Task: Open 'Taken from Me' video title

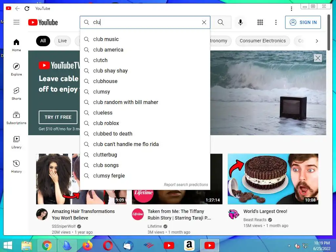Action: (179, 215)
